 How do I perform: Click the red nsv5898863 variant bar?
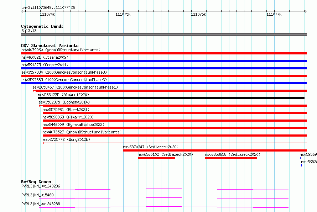(x=175, y=121)
